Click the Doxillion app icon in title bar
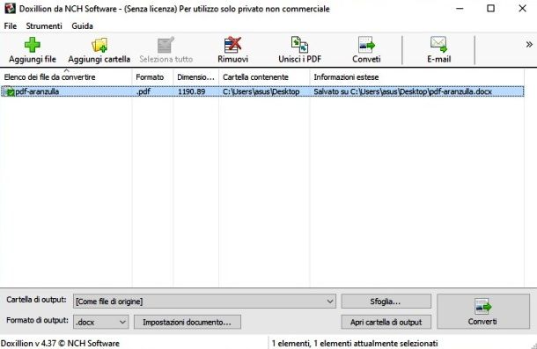 pyautogui.click(x=10, y=8)
